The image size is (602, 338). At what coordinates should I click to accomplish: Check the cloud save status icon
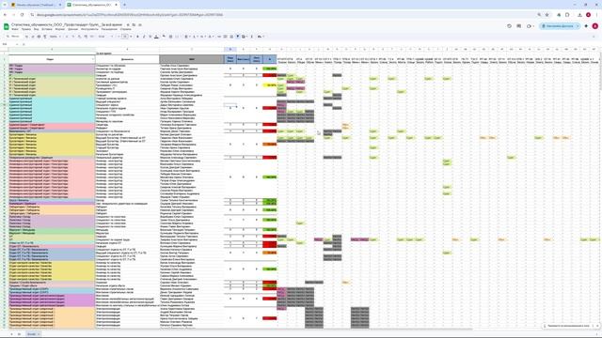coord(140,25)
